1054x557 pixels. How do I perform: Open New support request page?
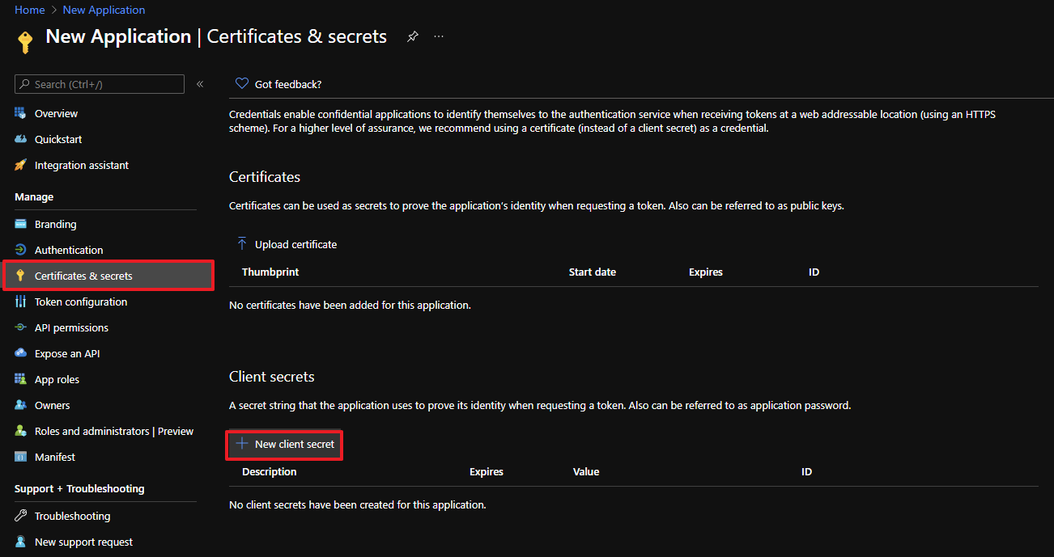pyautogui.click(x=83, y=542)
